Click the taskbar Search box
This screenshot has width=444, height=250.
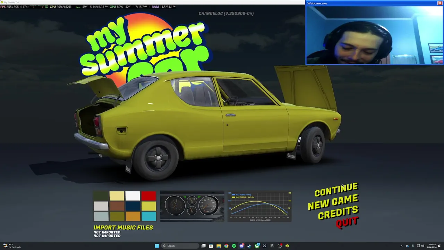pyautogui.click(x=180, y=246)
